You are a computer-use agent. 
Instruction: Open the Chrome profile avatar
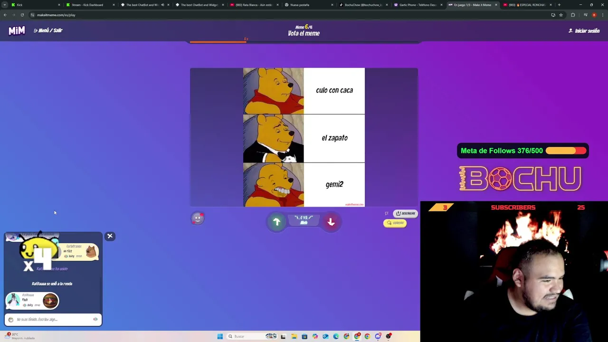594,15
